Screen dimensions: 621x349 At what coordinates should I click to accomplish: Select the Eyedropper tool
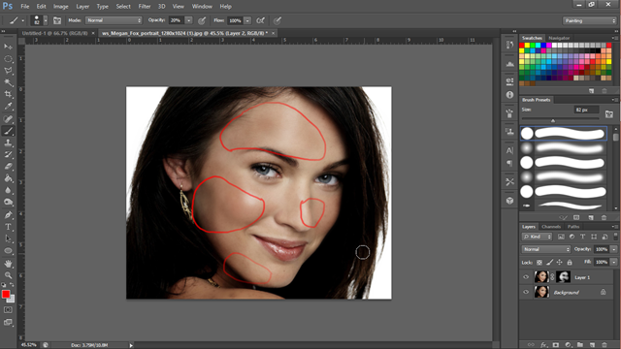tap(8, 107)
